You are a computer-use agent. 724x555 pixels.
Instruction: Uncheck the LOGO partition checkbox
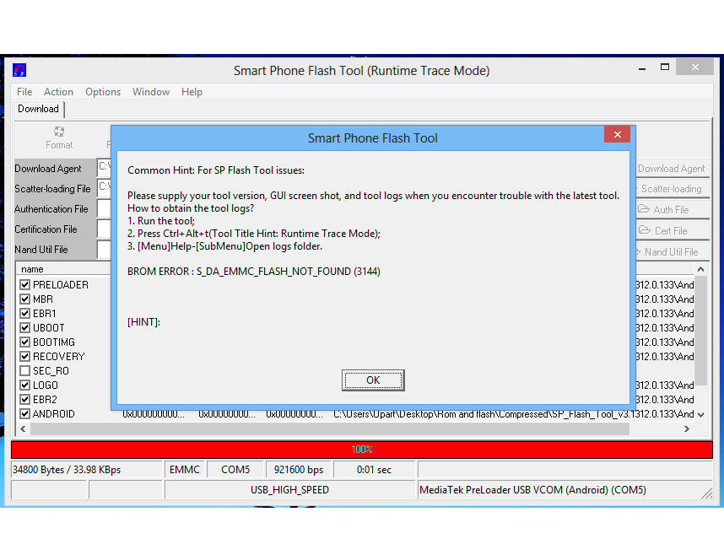[x=25, y=385]
